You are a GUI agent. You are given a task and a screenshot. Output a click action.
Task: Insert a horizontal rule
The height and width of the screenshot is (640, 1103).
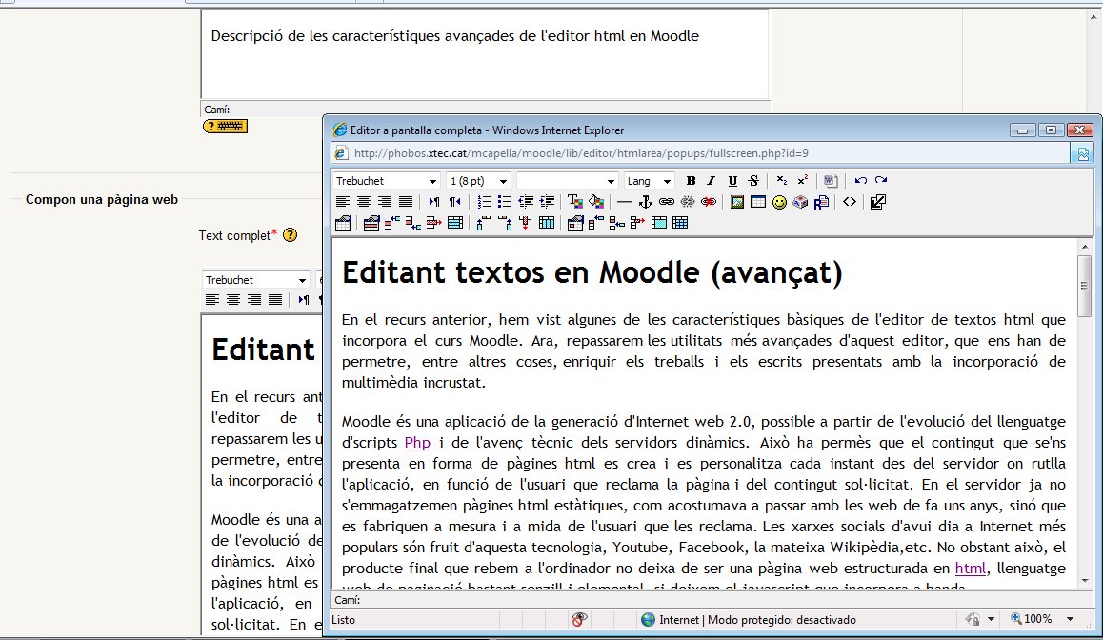coord(624,202)
